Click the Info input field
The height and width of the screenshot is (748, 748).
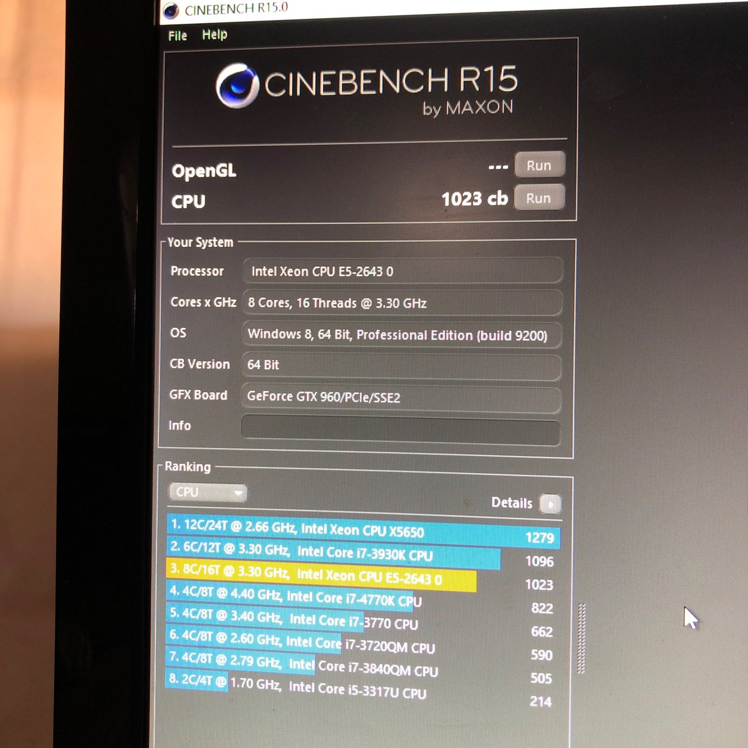pos(400,431)
